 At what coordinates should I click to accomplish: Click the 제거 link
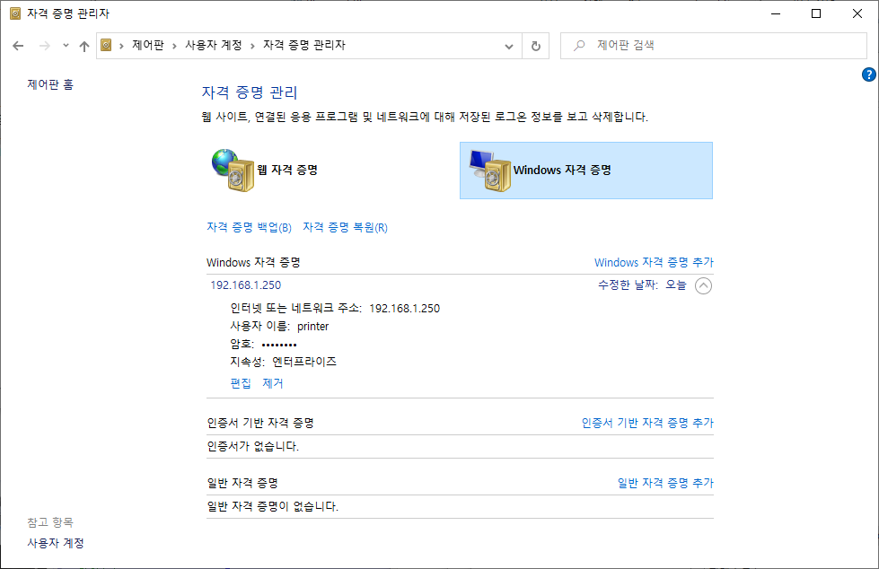click(273, 383)
